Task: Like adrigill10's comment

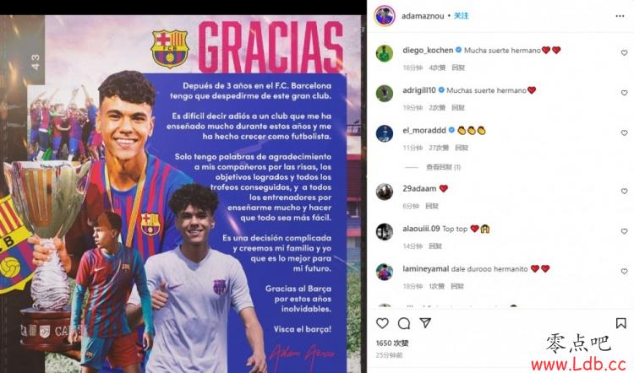Action: [x=624, y=93]
